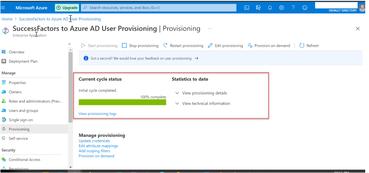Click the enterprise application icon beside the title
Viewport: 369px width, 173px height.
[5, 31]
